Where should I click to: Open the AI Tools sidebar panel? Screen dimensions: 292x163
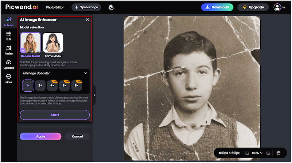point(8,21)
